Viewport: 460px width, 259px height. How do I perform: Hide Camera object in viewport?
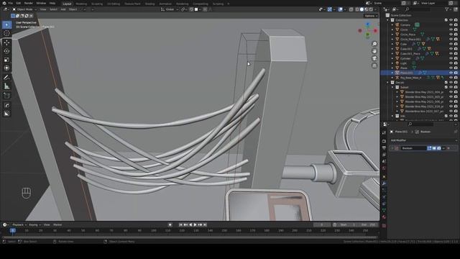[x=451, y=25]
